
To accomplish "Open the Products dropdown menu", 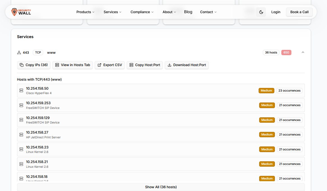I will tap(85, 12).
